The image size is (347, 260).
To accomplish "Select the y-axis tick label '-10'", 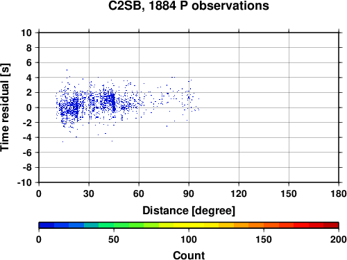I will (24, 182).
